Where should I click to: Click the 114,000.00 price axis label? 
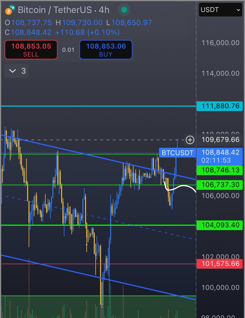220,73
